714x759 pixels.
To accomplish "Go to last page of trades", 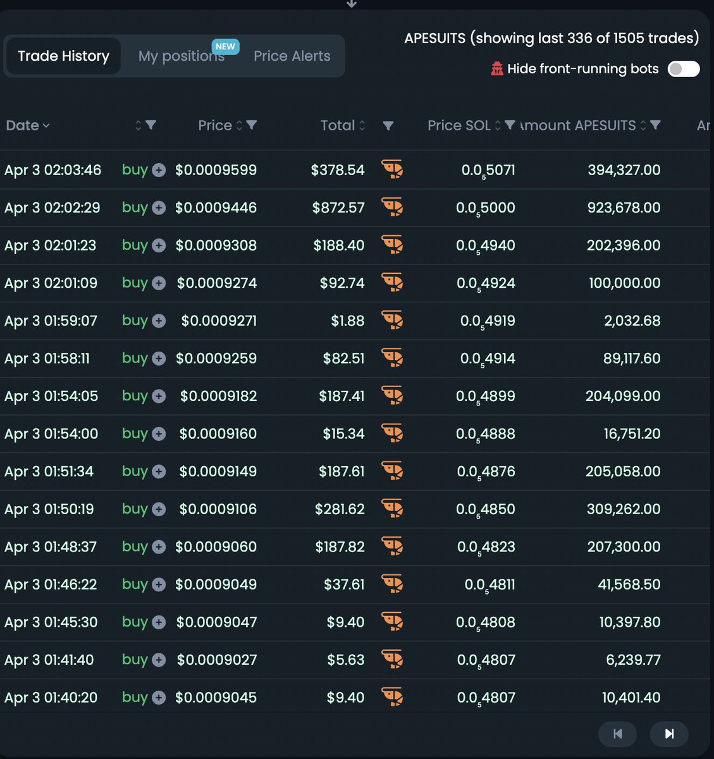I will tap(669, 733).
